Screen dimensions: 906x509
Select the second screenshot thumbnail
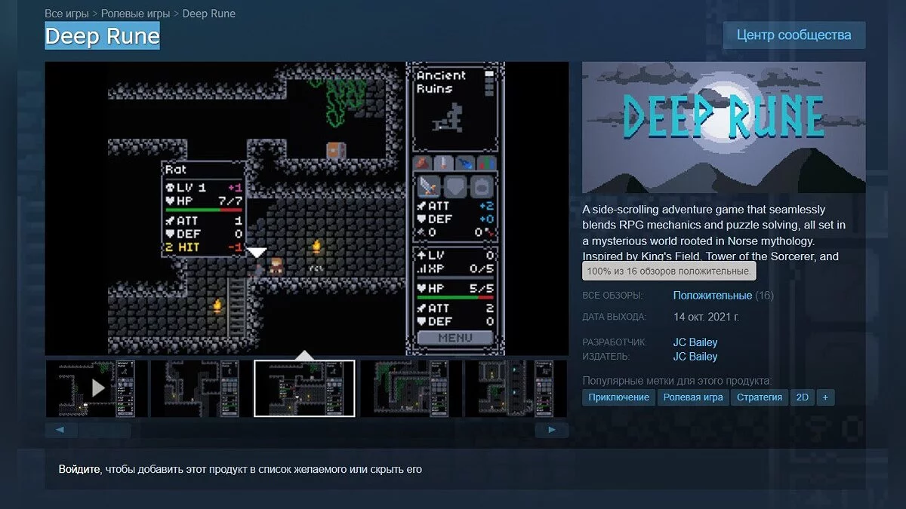point(200,388)
